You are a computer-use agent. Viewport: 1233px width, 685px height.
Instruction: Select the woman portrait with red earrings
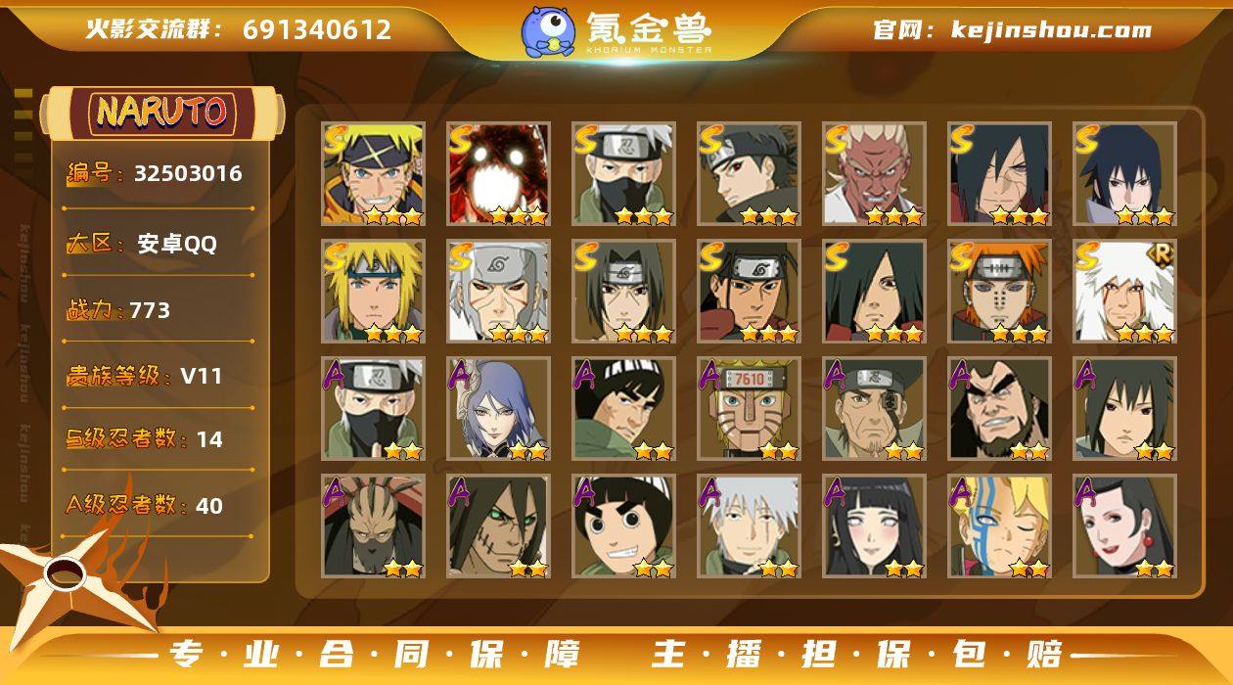(x=1124, y=526)
